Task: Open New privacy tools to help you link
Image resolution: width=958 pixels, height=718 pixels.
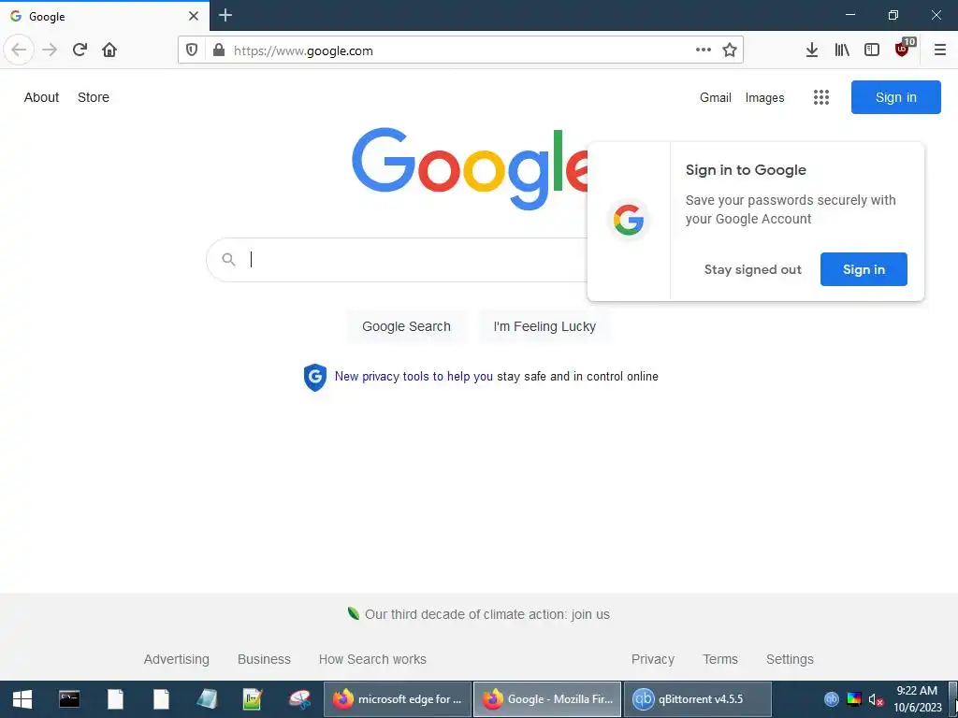Action: [414, 377]
